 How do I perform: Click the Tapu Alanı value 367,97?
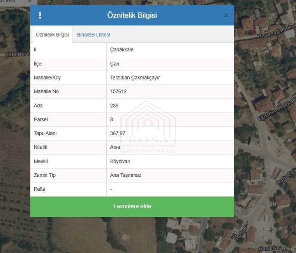coord(118,134)
